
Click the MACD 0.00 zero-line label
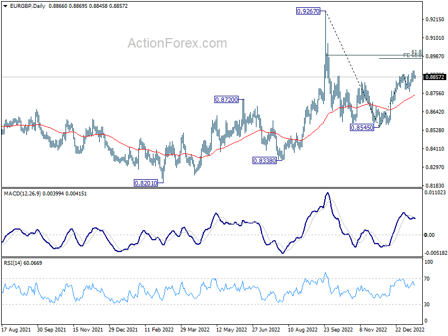point(430,235)
